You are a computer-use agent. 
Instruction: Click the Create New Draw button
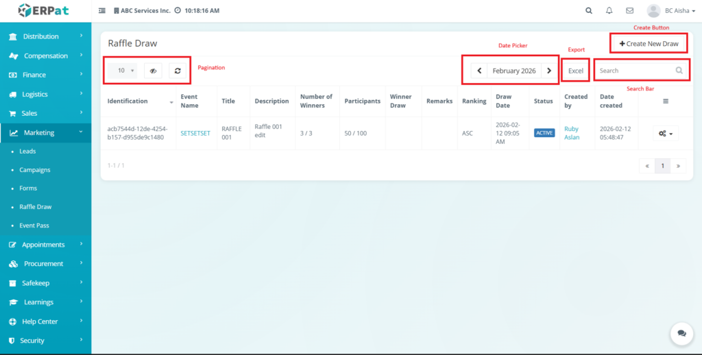click(649, 44)
